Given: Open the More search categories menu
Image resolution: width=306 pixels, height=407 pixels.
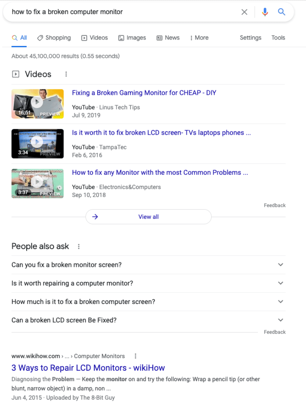Looking at the screenshot, I should (199, 38).
